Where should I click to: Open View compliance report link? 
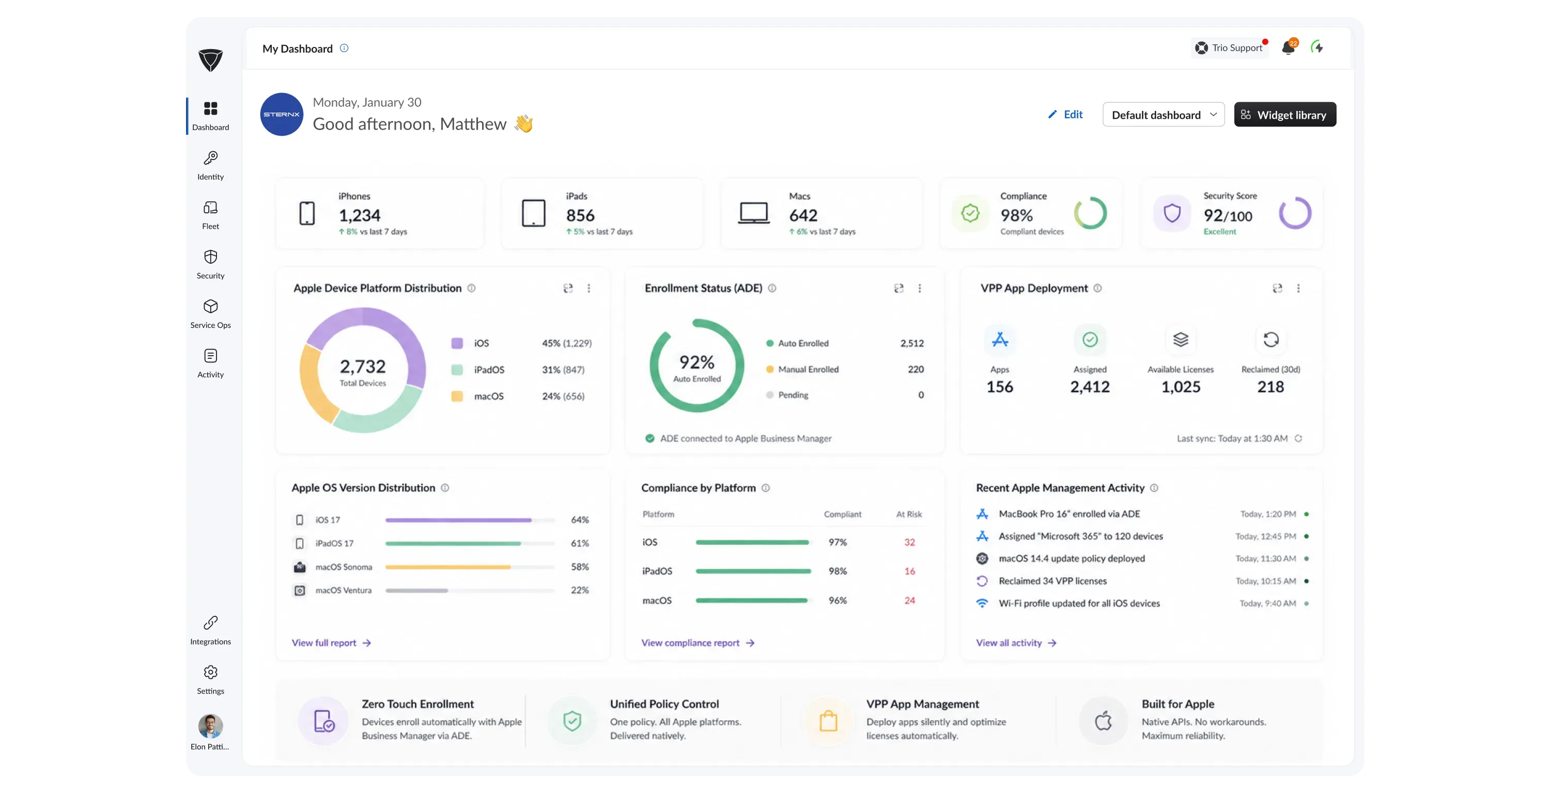point(698,642)
